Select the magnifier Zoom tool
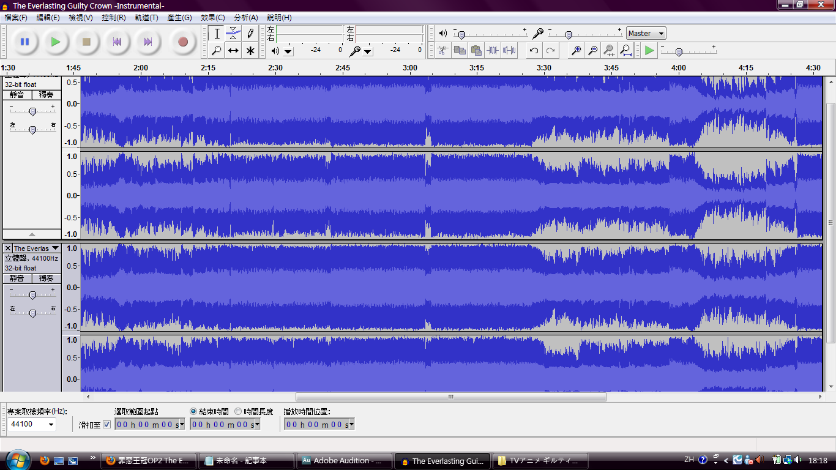Screen dimensions: 836x470 217,50
